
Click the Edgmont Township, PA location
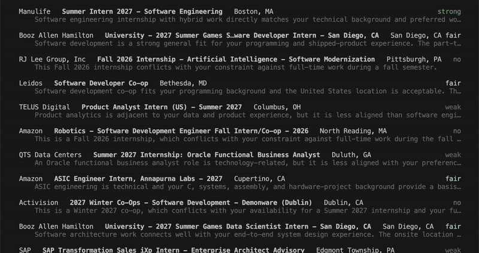355,250
